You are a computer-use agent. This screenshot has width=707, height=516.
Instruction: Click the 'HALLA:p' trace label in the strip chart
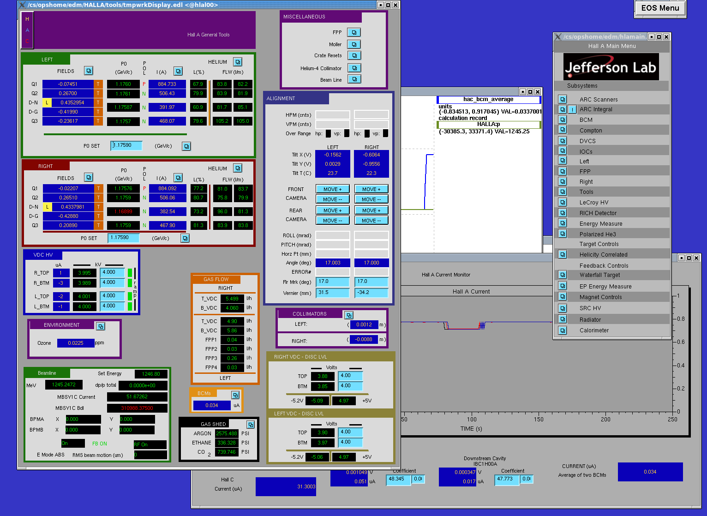tap(488, 125)
